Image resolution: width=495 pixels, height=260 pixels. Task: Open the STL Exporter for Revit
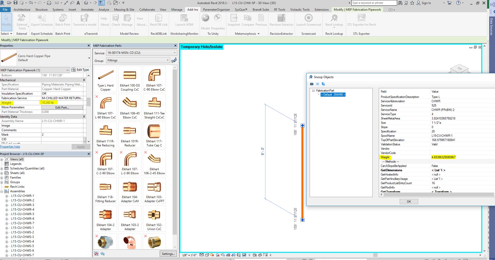click(361, 20)
